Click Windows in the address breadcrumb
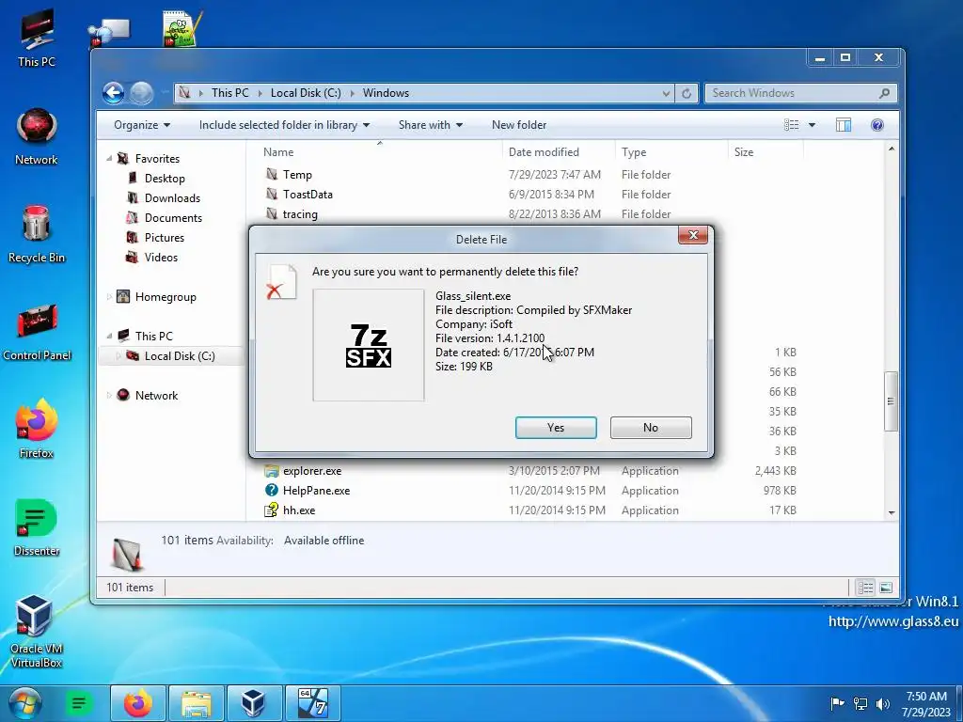 [x=386, y=93]
